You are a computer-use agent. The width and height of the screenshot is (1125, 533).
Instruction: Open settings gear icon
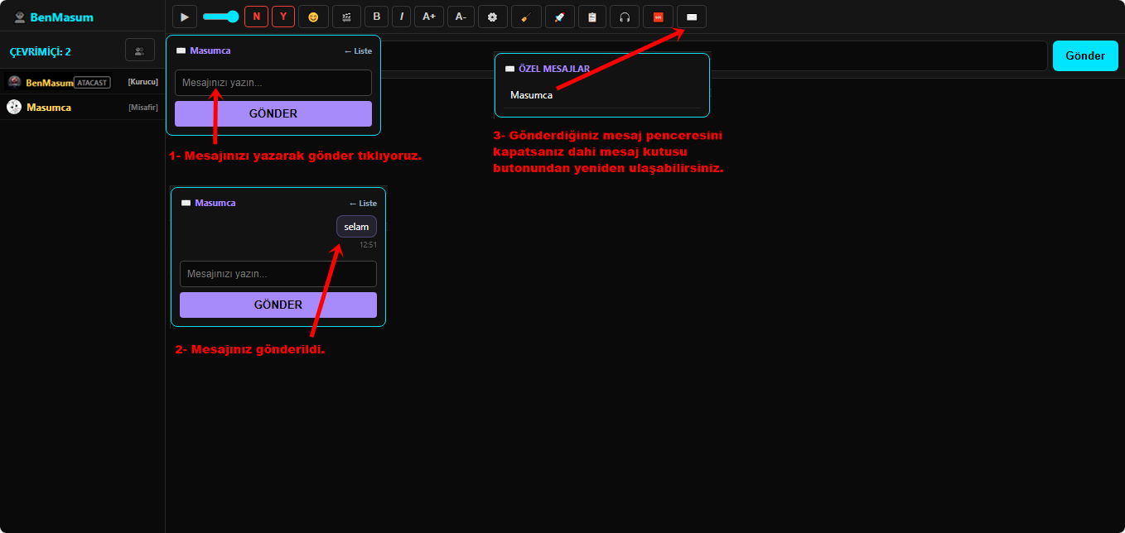493,17
